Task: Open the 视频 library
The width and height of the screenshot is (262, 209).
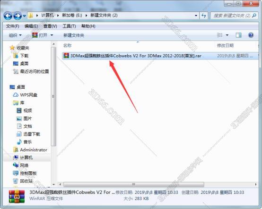Action: click(27, 110)
